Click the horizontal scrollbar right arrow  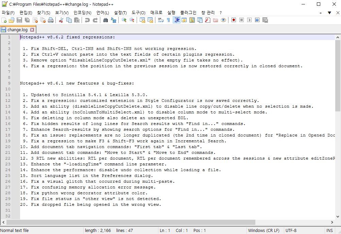click(x=332, y=222)
